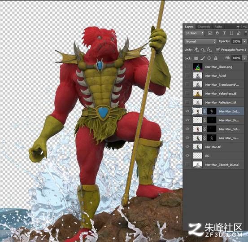The image size is (248, 242).
Task: Select the Mer-Man_YellowPass.tif layer thumbnail
Action: pyautogui.click(x=197, y=93)
